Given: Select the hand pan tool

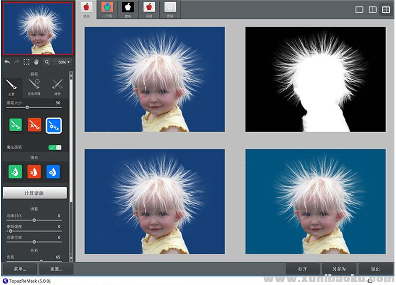Looking at the screenshot, I should 37,62.
